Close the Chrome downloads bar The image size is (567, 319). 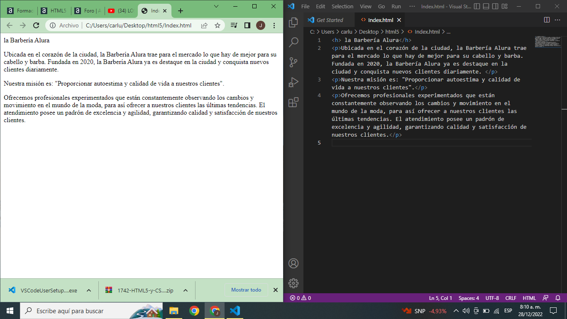[x=276, y=290]
